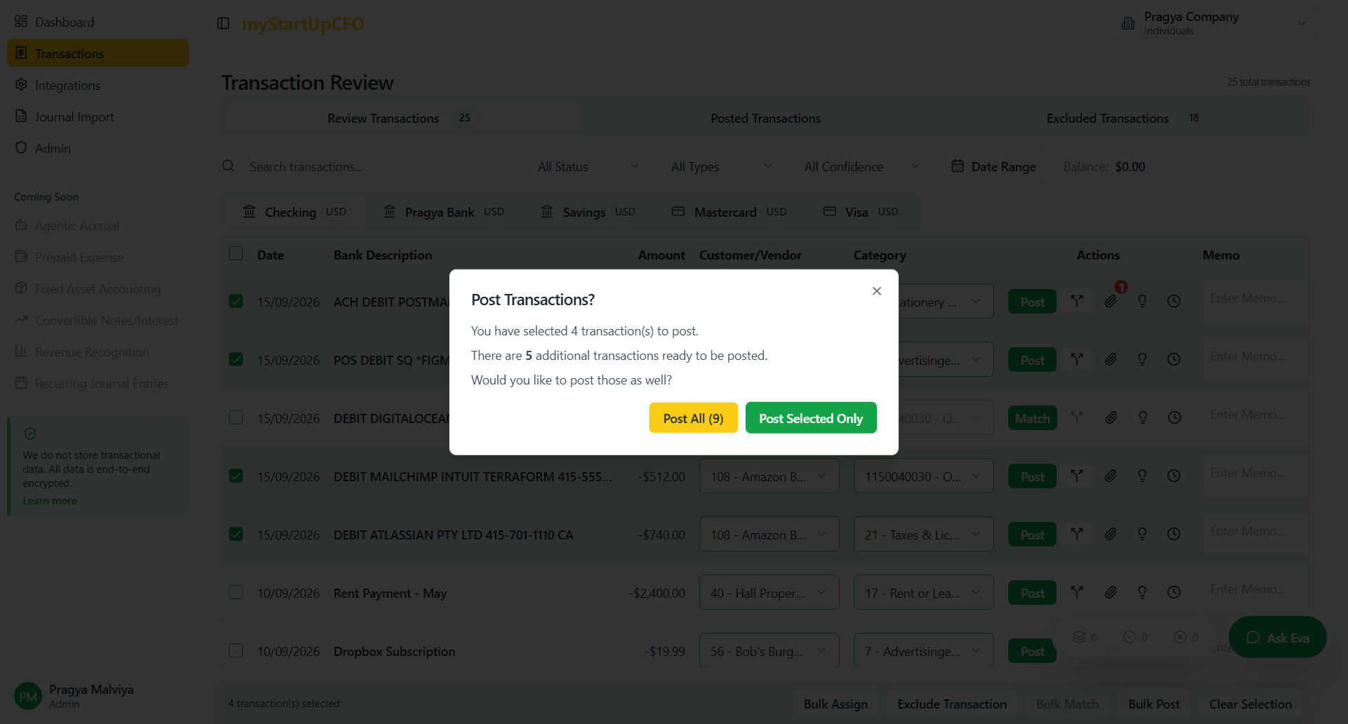Click the select-all checkbox in the table header
Image resolution: width=1348 pixels, height=724 pixels.
[x=236, y=254]
